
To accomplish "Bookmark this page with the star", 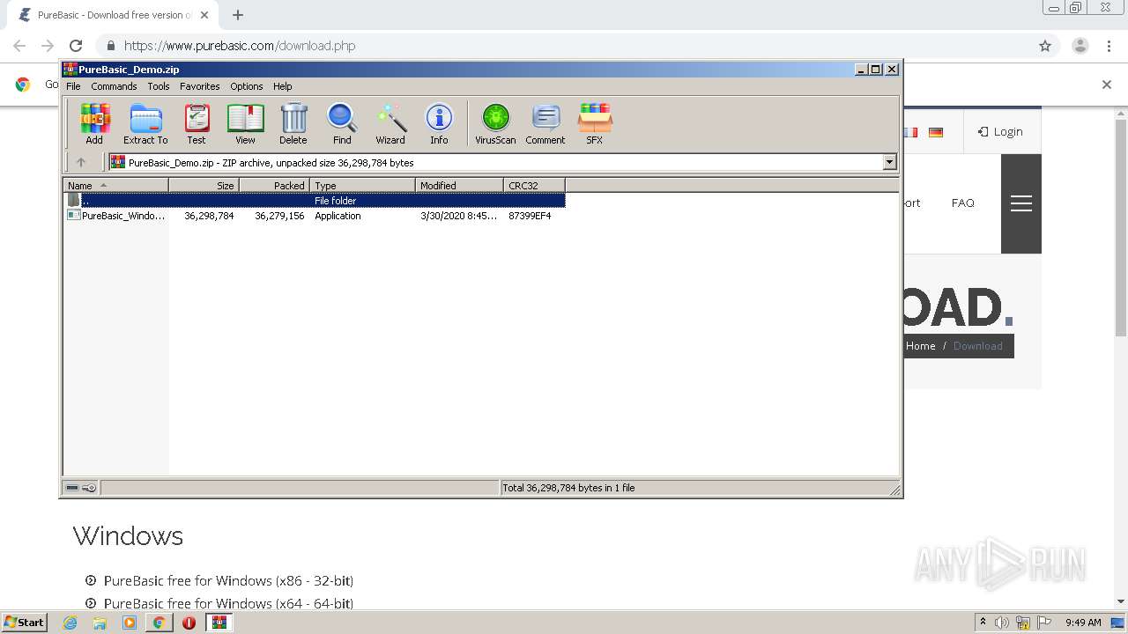I will 1045,46.
